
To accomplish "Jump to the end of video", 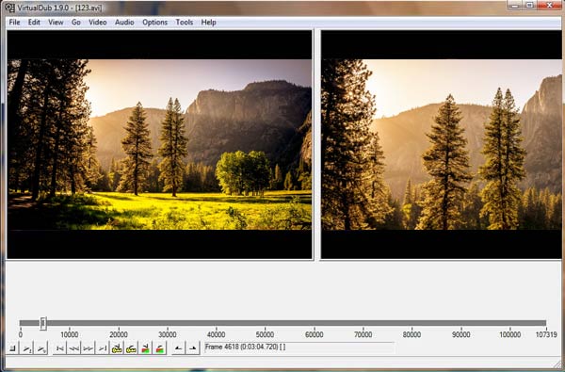I will pyautogui.click(x=103, y=348).
